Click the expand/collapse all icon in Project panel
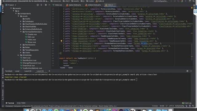The image size is (197, 111). [41, 5]
